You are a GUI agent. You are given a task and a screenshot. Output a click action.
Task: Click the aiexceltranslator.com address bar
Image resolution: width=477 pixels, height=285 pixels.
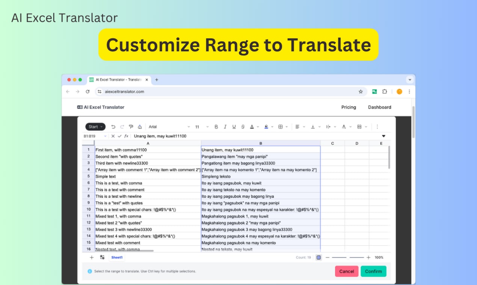pos(231,91)
